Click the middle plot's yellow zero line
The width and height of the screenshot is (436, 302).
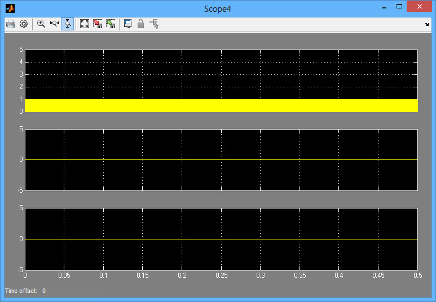tap(221, 160)
